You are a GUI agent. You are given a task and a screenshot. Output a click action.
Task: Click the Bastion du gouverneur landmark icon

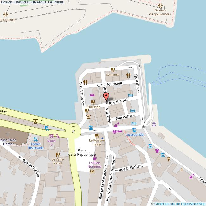point(160,6)
